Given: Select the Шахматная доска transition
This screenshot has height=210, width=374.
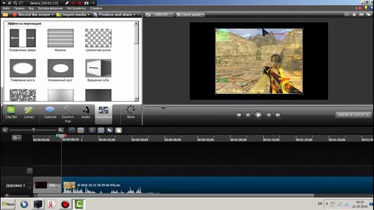Looking at the screenshot, I should pyautogui.click(x=98, y=38).
